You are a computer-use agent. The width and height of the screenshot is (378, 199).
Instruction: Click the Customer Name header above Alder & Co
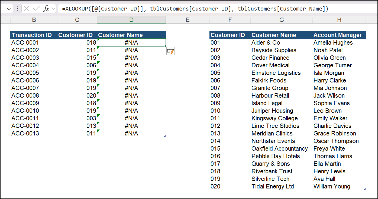click(x=282, y=35)
